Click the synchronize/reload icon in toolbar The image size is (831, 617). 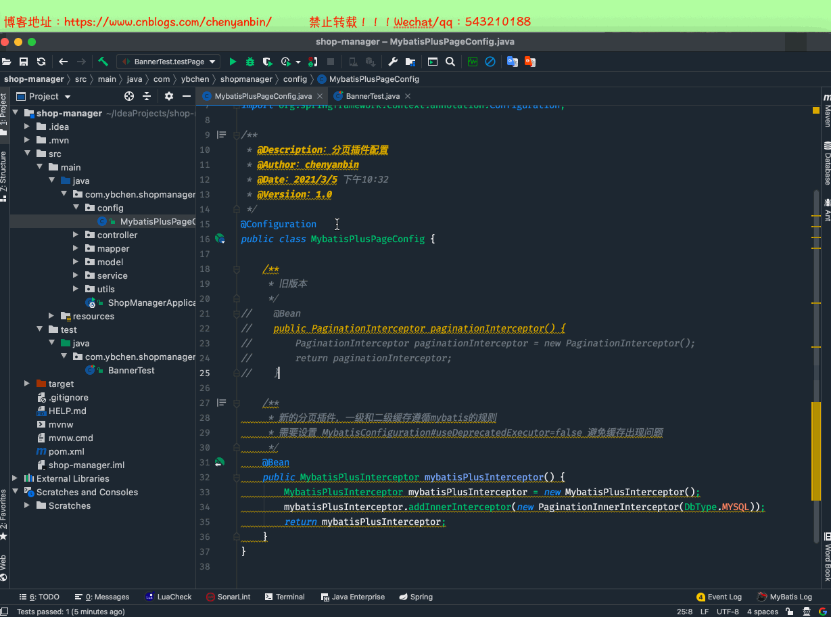(41, 62)
